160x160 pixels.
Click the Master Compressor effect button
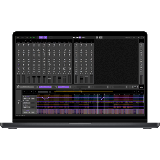click(x=45, y=87)
